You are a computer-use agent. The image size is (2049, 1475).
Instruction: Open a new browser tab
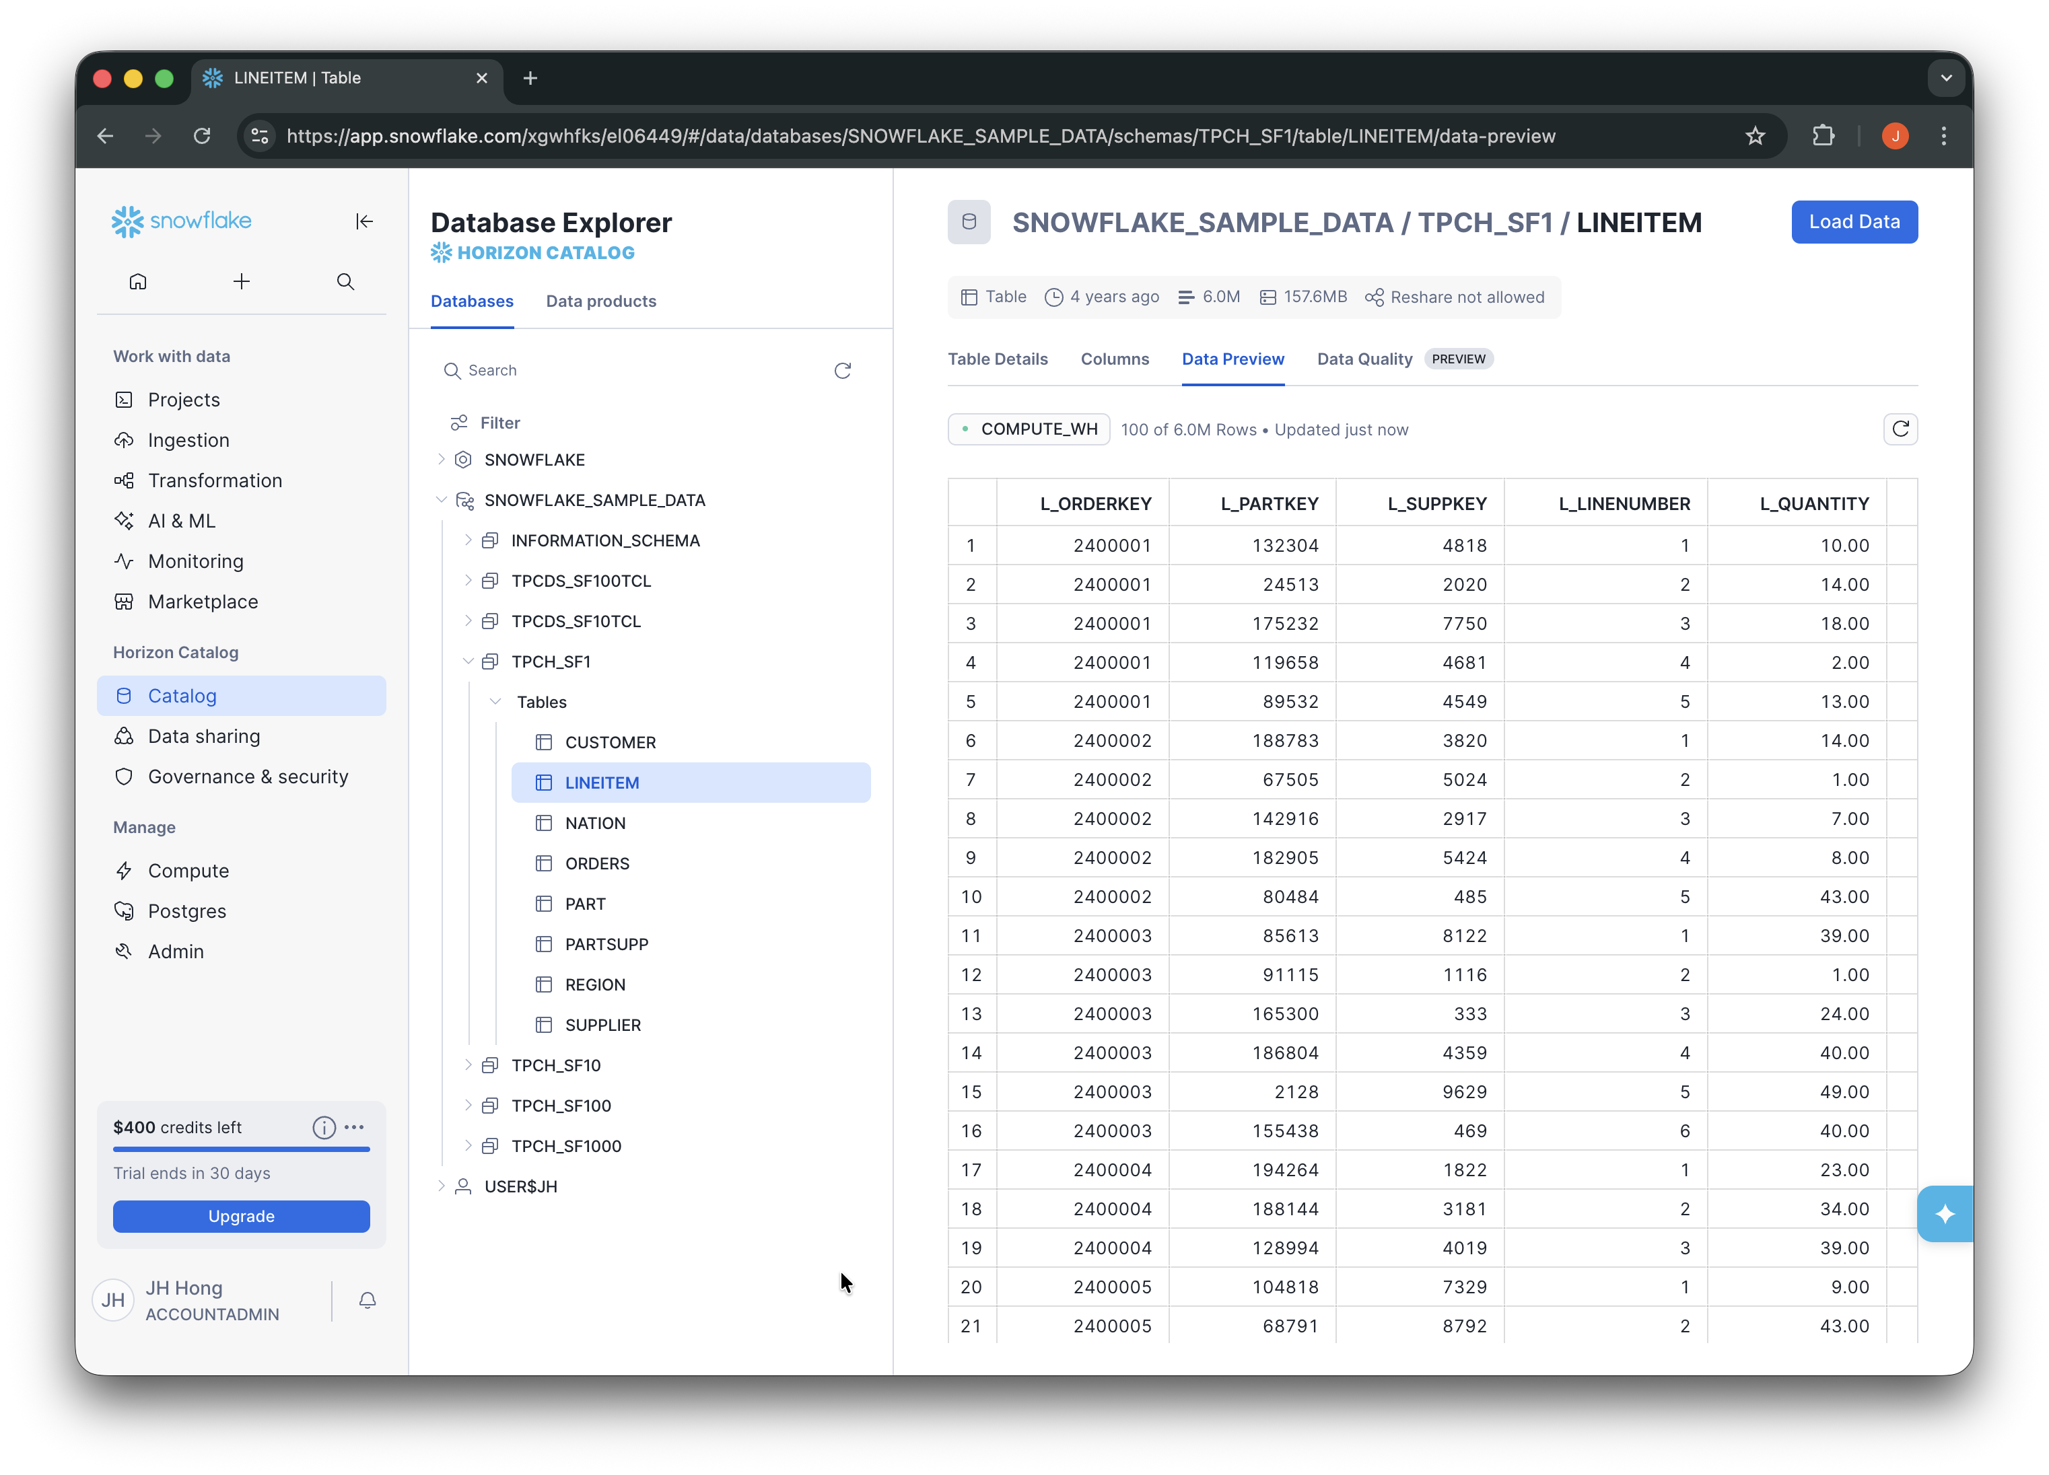pyautogui.click(x=530, y=79)
